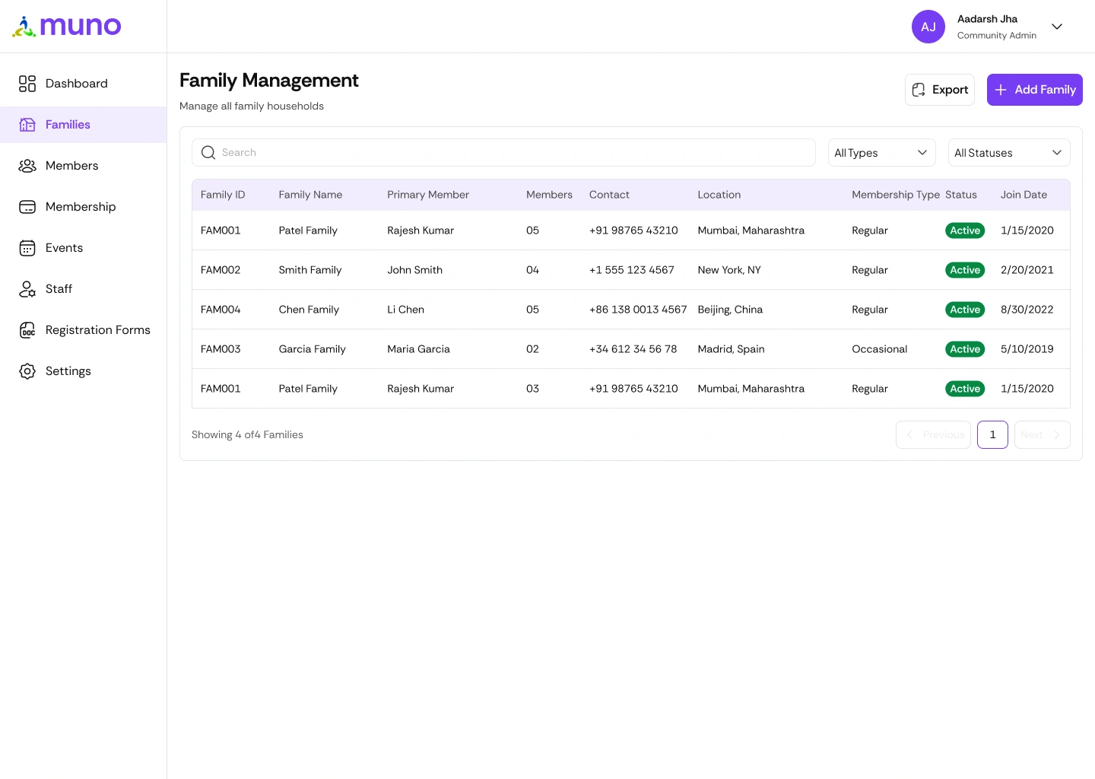This screenshot has height=779, width=1095.
Task: Click Chen Family name cell
Action: [309, 310]
